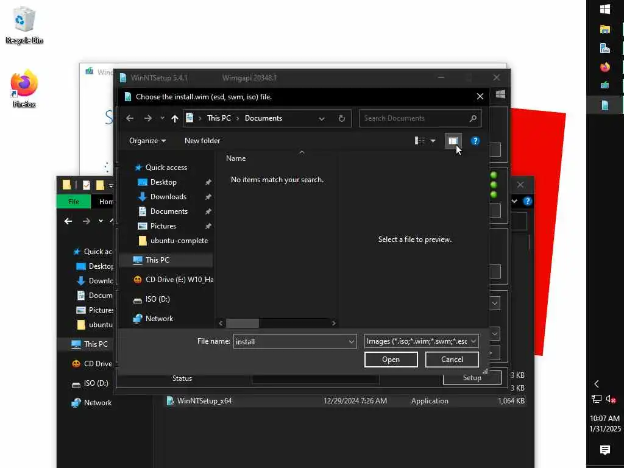Image resolution: width=624 pixels, height=468 pixels.
Task: Click Documents in address breadcrumb
Action: coord(263,119)
